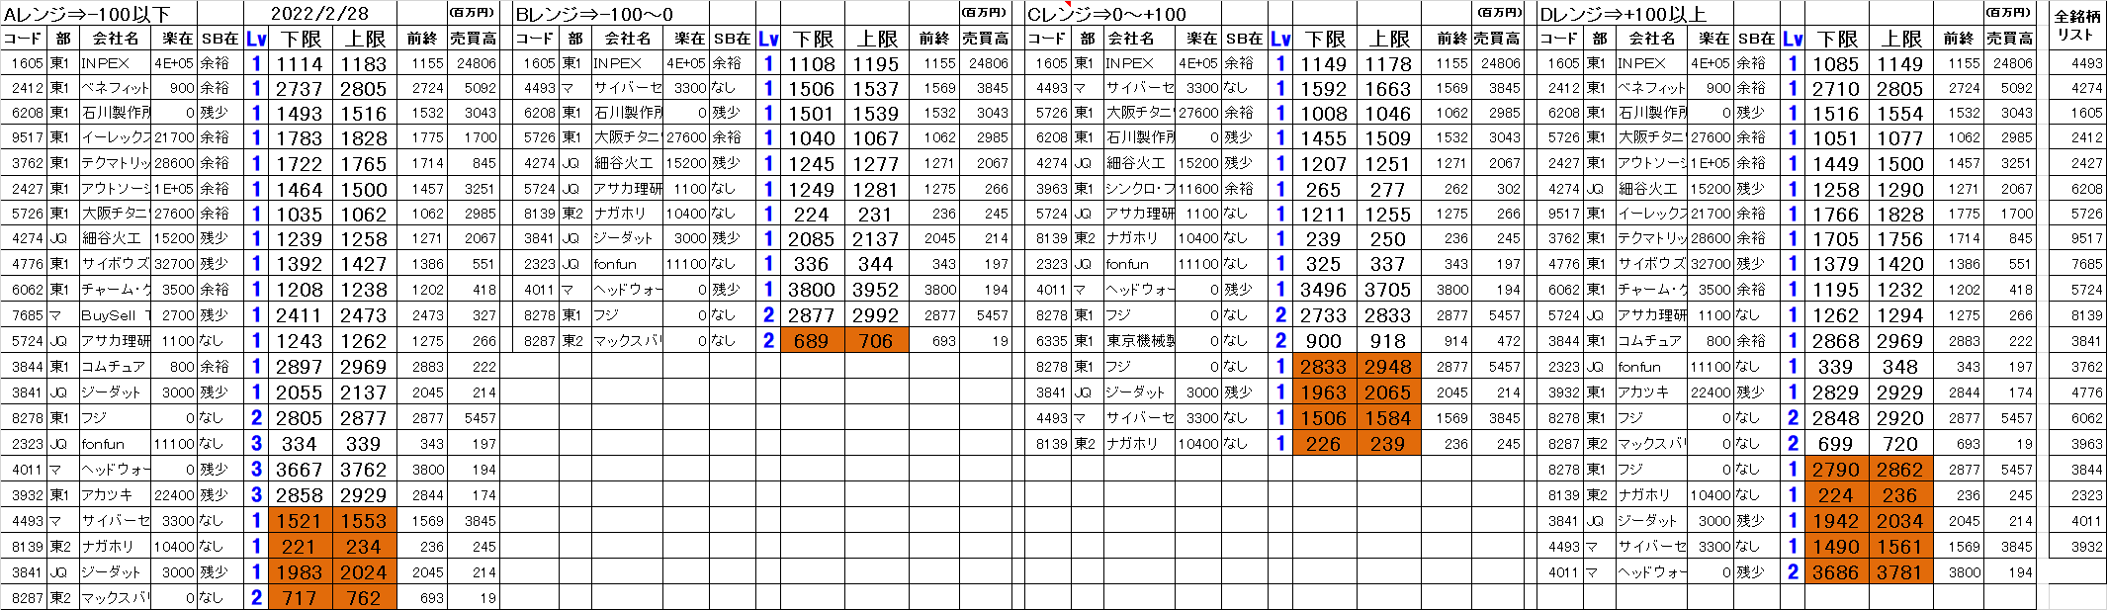This screenshot has height=610, width=2107.
Task: Select orange cell "1983" in Aレンジ
Action: pyautogui.click(x=300, y=572)
